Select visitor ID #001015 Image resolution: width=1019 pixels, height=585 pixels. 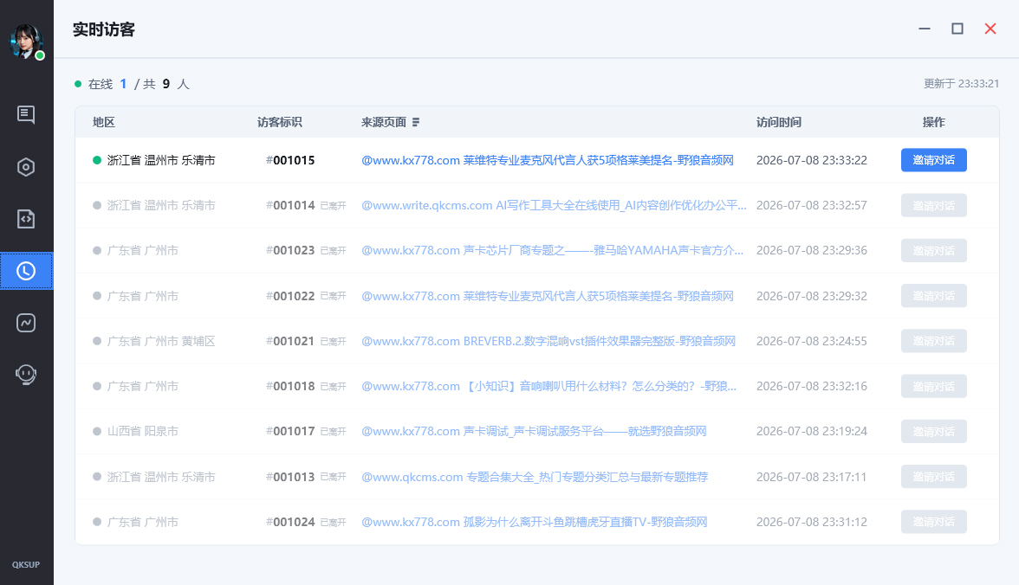pos(290,160)
